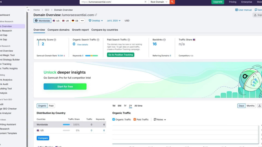
Task: Click the export upload icon above chart
Action: tap(259, 106)
